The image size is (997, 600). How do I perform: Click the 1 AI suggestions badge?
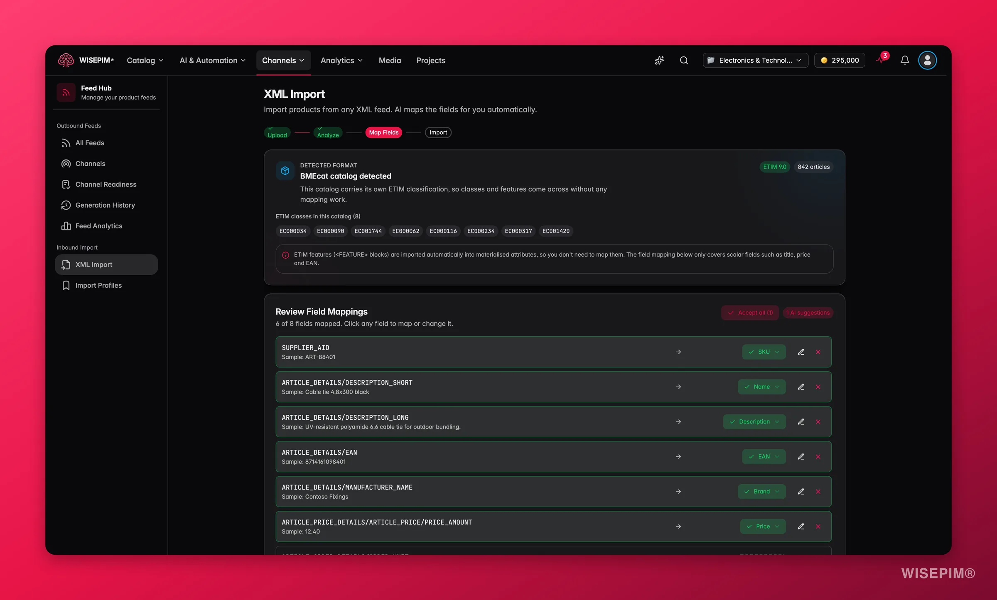(x=808, y=313)
